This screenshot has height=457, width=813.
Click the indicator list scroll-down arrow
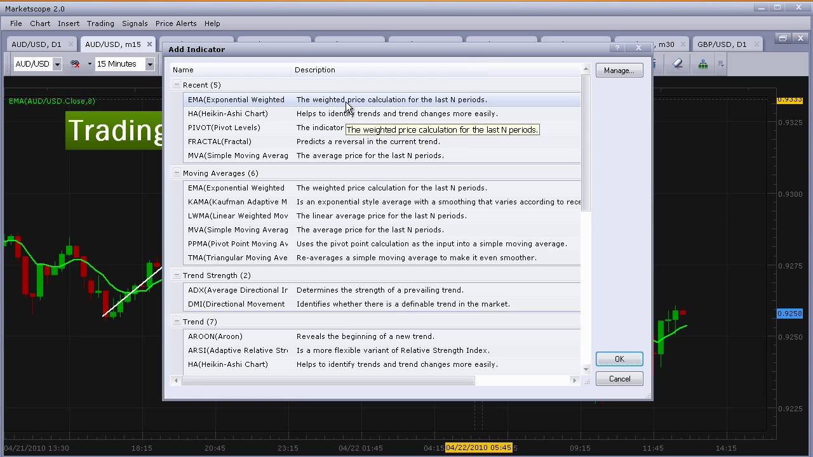(586, 369)
